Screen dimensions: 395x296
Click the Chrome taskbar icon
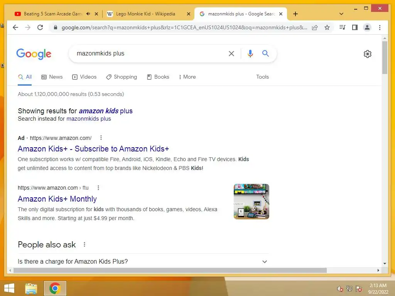click(x=55, y=288)
